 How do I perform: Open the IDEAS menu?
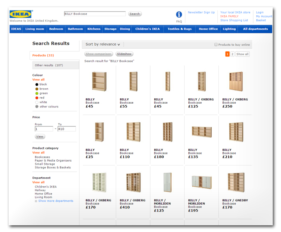point(16,29)
